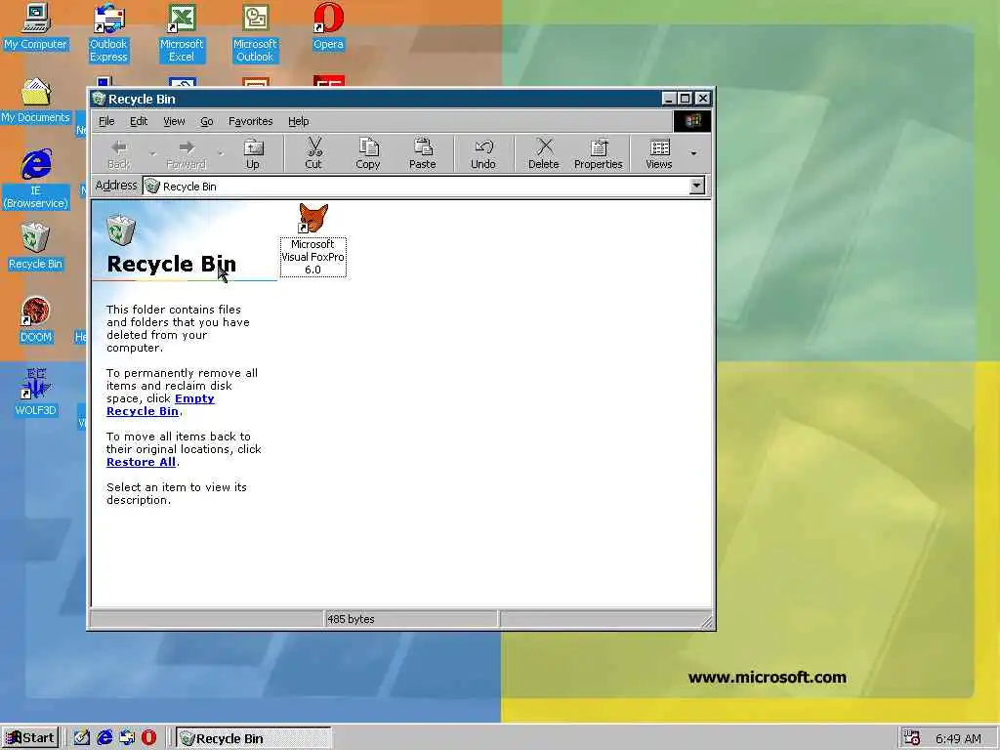The width and height of the screenshot is (1000, 750).
Task: Maximize the Recycle Bin window
Action: pos(685,99)
